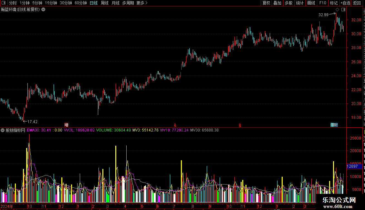Open the second red S marker near November
365x210 pixels.
click(240, 125)
